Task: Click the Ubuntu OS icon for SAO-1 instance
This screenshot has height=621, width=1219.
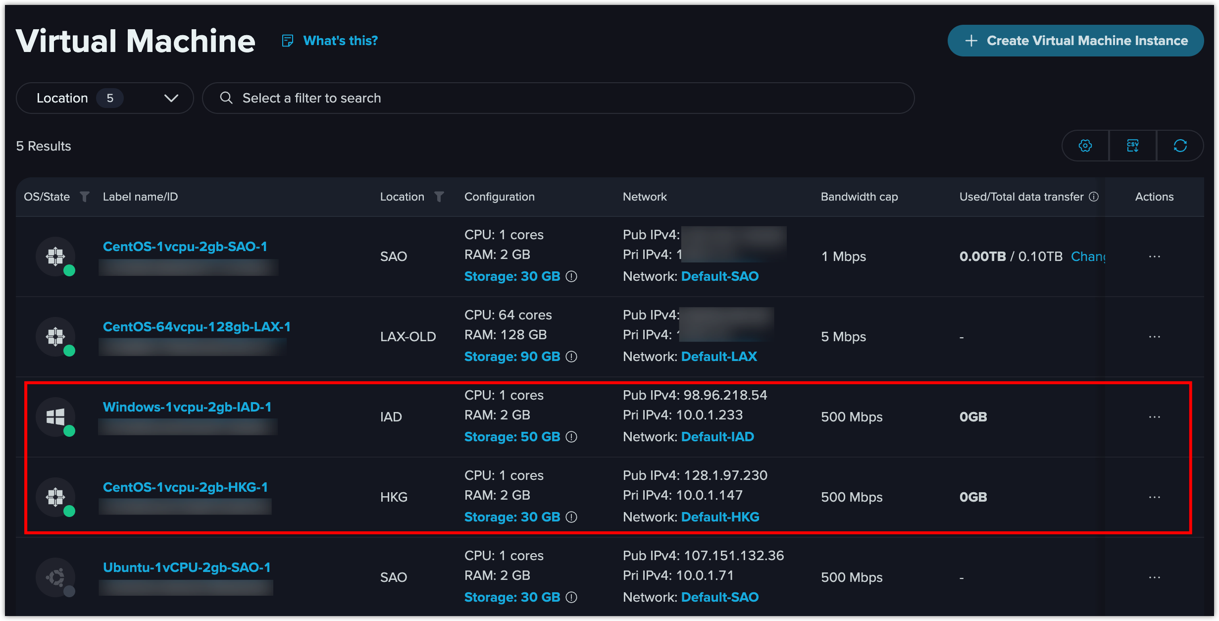Action: [55, 577]
